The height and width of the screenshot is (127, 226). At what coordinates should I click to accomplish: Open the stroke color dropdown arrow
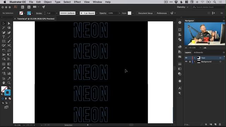pos(32,13)
